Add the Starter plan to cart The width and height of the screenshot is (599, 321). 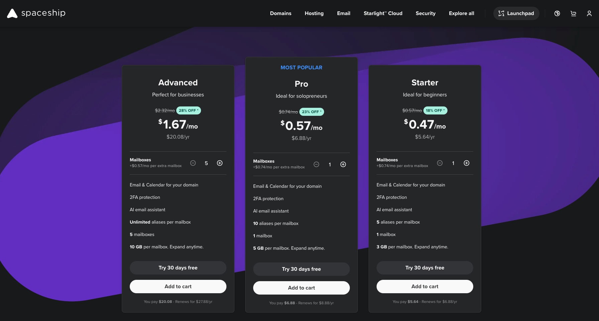(425, 287)
